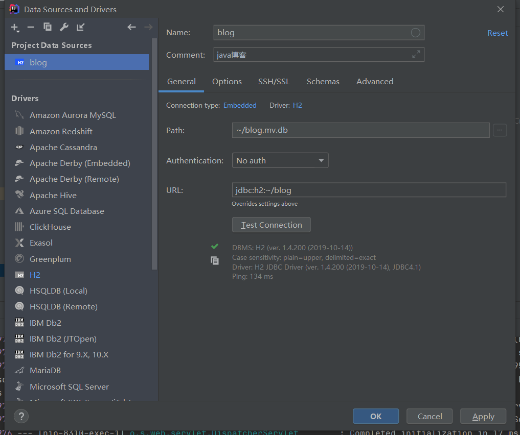Click into the Path input field

(x=361, y=130)
